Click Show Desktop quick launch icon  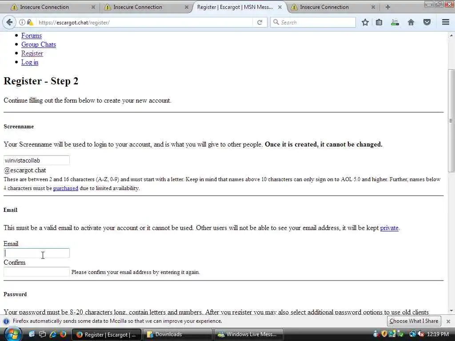tap(32, 334)
